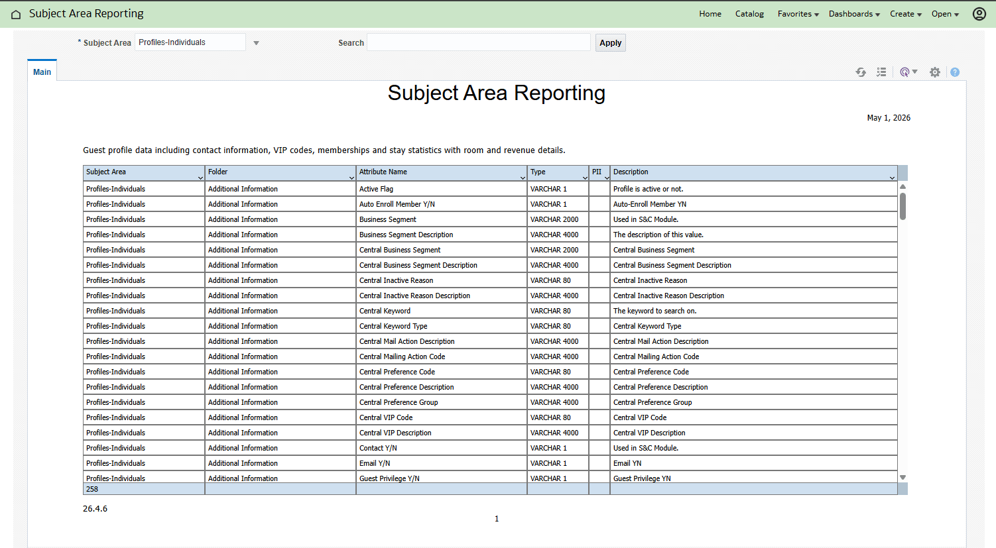Click the table scroll up arrow
996x548 pixels.
click(903, 187)
